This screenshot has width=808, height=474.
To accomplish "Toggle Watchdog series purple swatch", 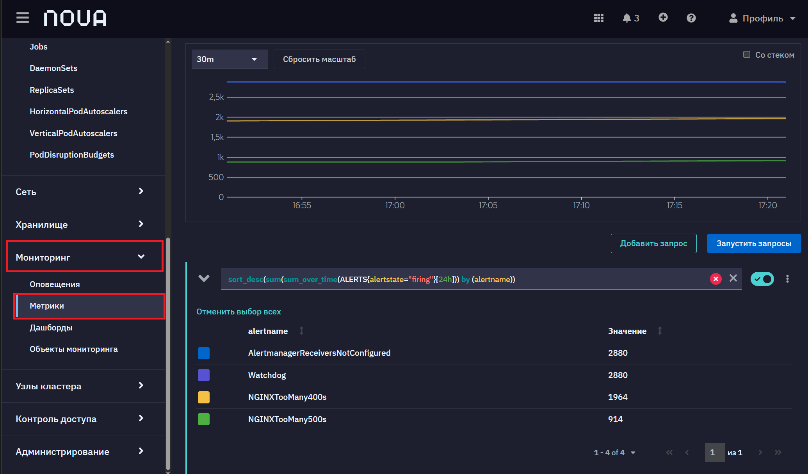I will [x=204, y=375].
